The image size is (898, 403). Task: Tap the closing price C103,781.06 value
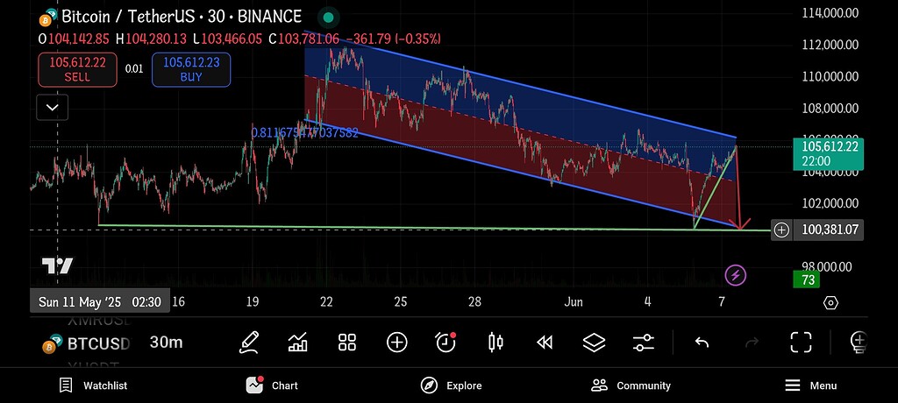point(304,39)
